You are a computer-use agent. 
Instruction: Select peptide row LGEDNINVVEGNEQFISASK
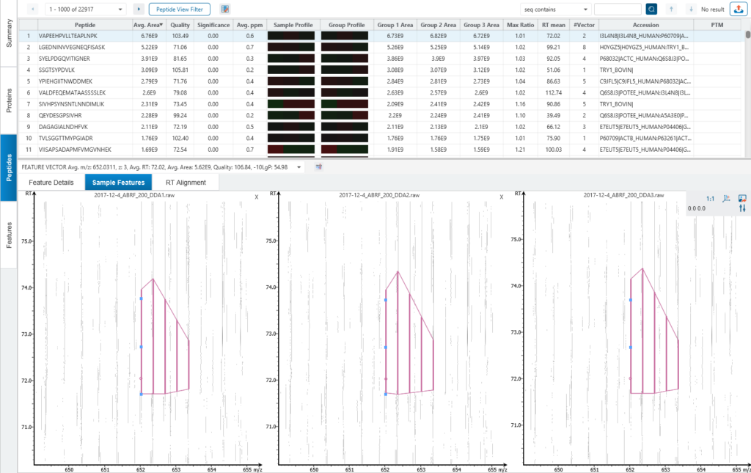[x=381, y=48]
